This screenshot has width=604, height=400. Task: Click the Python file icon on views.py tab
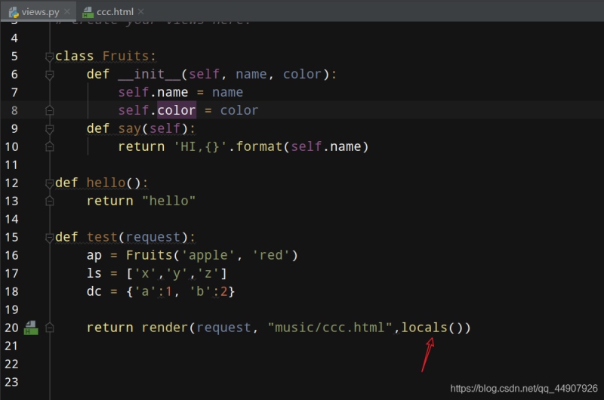click(x=14, y=11)
